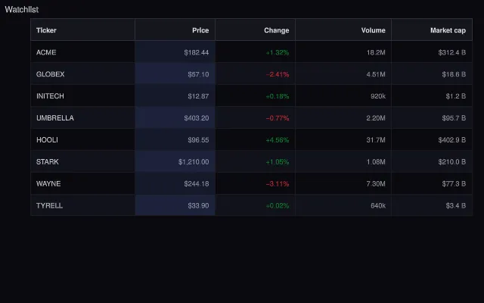Viewport: 484px width, 303px height.
Task: Click the WAYNE ticker name
Action: 48,183
